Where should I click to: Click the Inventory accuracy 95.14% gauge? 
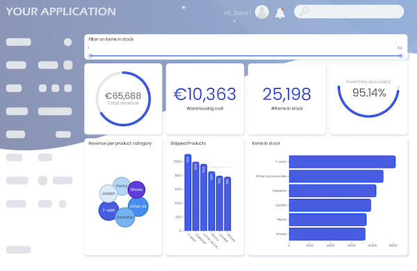368,98
